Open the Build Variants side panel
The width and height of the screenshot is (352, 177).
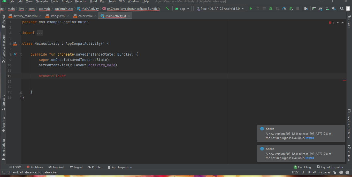(x=3, y=150)
